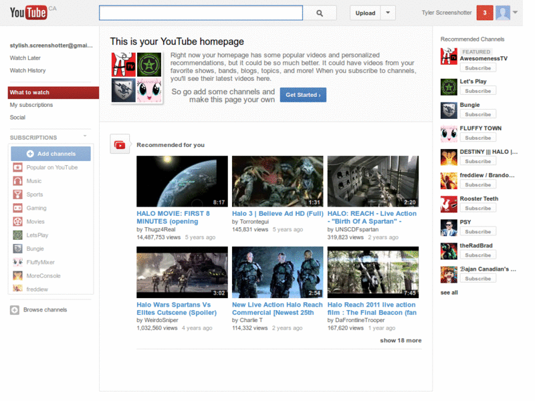Image resolution: width=535 pixels, height=401 pixels.
Task: Click the user avatar icon in header
Action: click(x=503, y=13)
